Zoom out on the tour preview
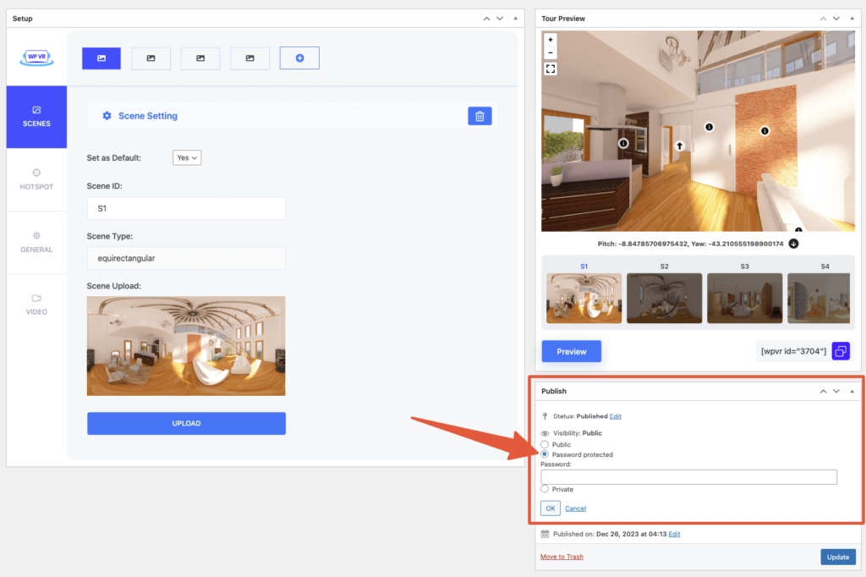This screenshot has height=577, width=866. [550, 52]
